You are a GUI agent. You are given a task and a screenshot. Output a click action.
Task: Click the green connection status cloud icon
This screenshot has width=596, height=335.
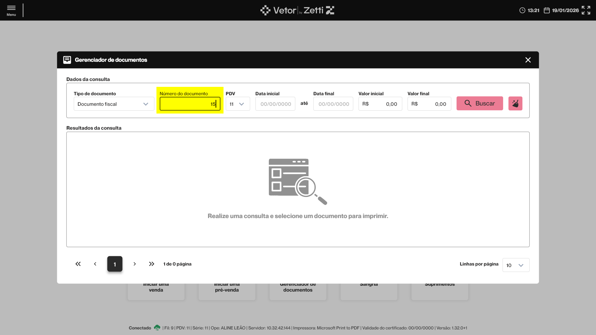pos(157,328)
